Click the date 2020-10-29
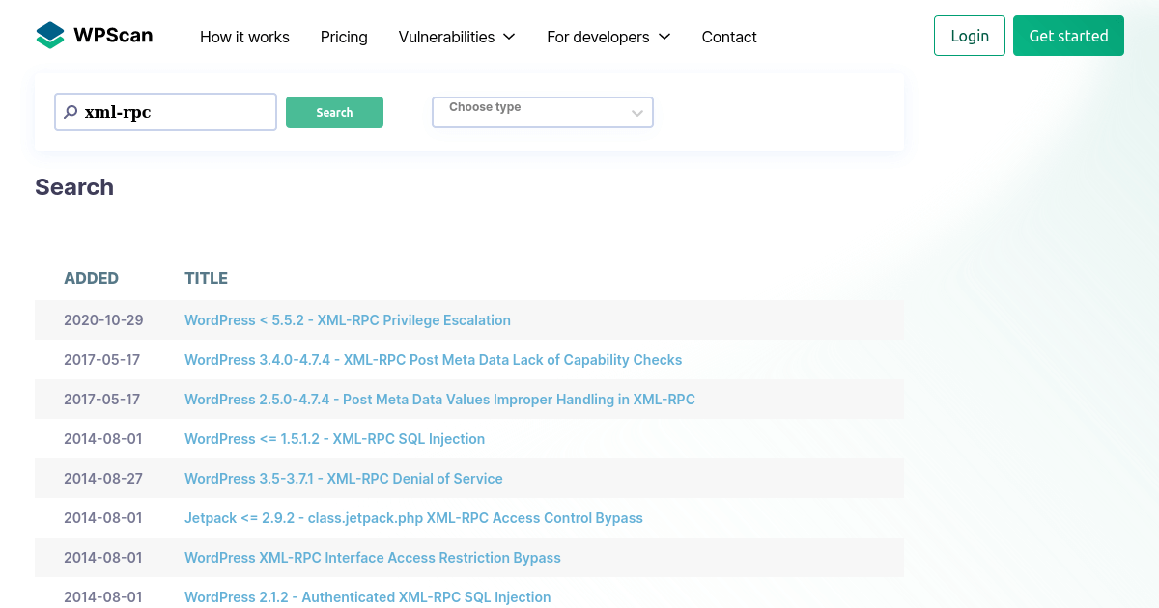 click(x=103, y=320)
